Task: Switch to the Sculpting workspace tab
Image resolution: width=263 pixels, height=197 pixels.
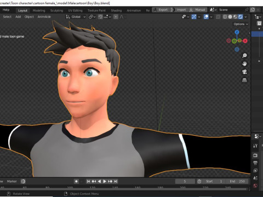Action: (x=56, y=10)
